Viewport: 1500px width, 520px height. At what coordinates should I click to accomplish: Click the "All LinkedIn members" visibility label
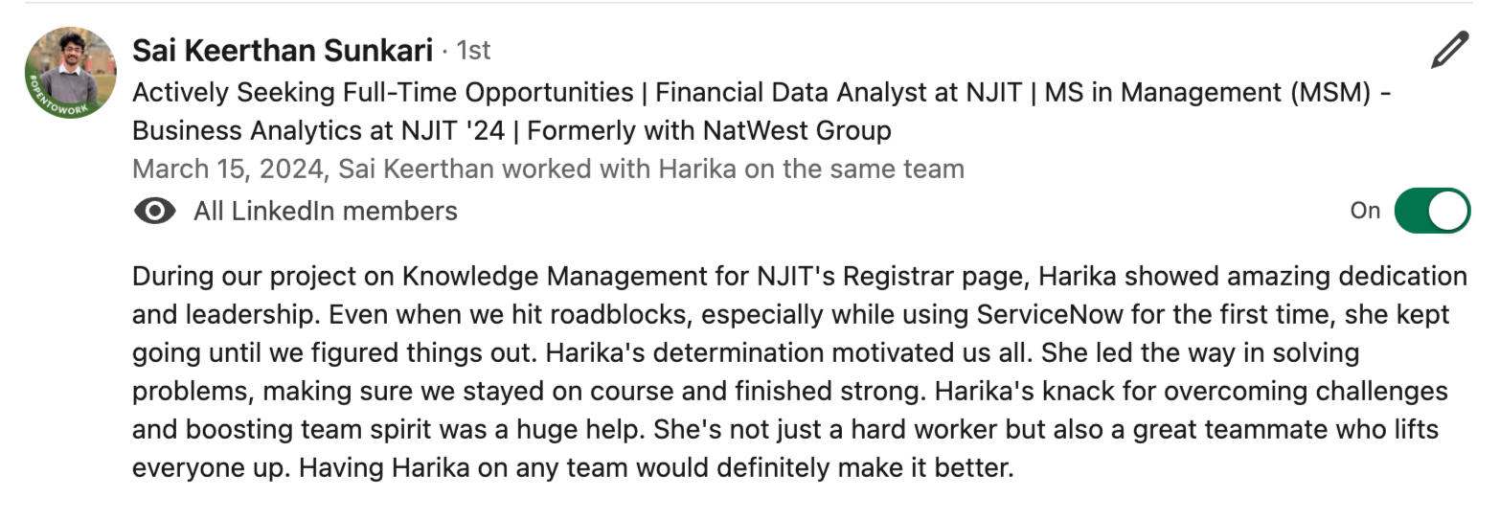click(325, 211)
